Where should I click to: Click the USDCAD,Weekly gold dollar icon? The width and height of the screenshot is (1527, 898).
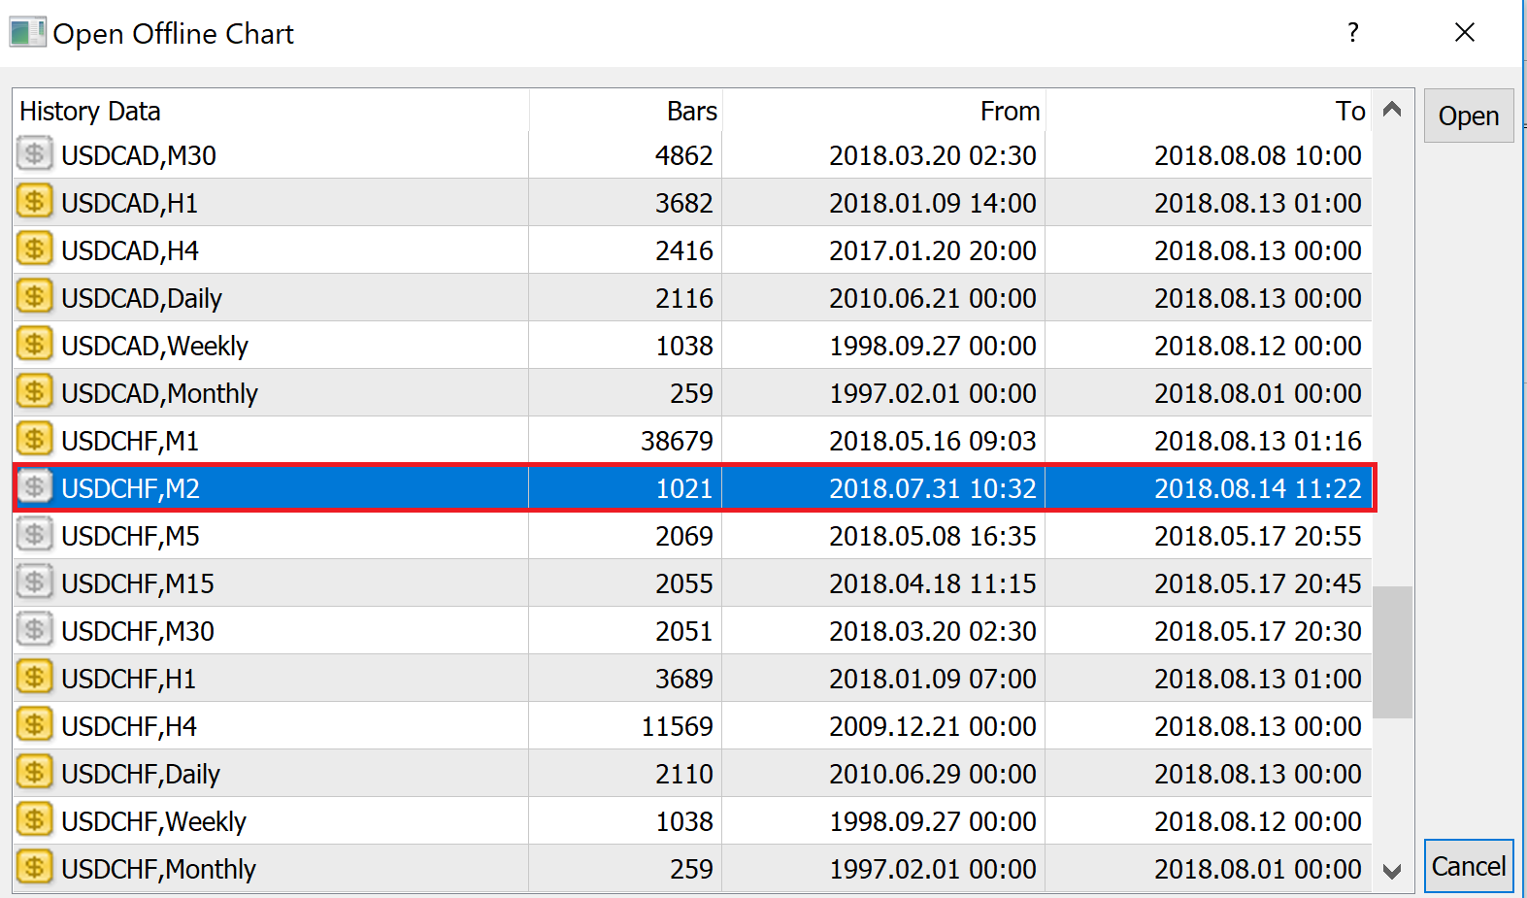point(35,344)
